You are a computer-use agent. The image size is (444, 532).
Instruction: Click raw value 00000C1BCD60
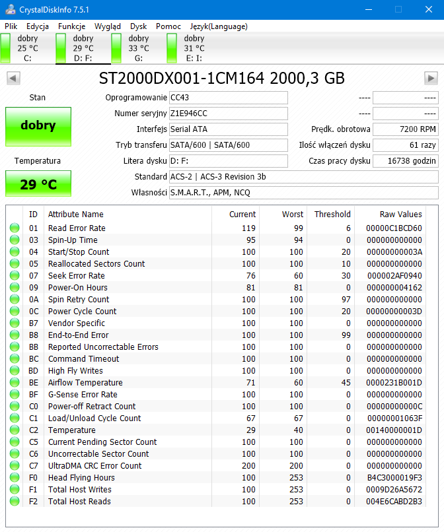point(394,228)
